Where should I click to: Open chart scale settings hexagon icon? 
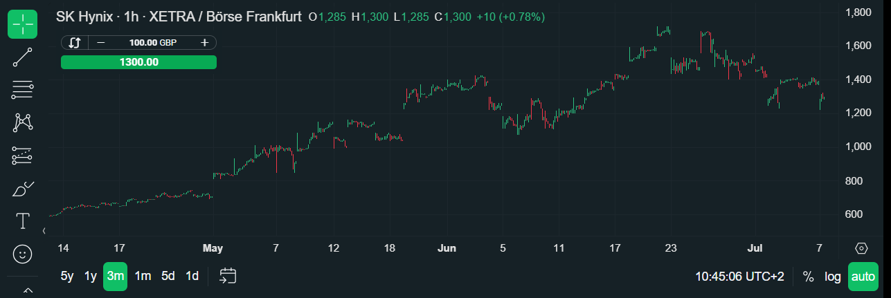tap(862, 248)
